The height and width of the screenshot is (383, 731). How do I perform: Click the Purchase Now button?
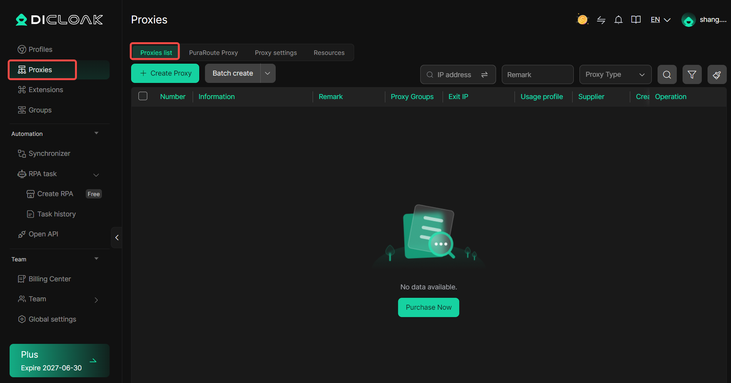pyautogui.click(x=428, y=307)
